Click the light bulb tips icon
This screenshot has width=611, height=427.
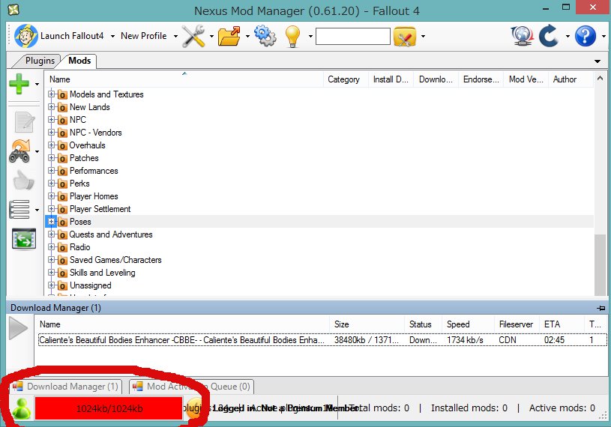292,36
